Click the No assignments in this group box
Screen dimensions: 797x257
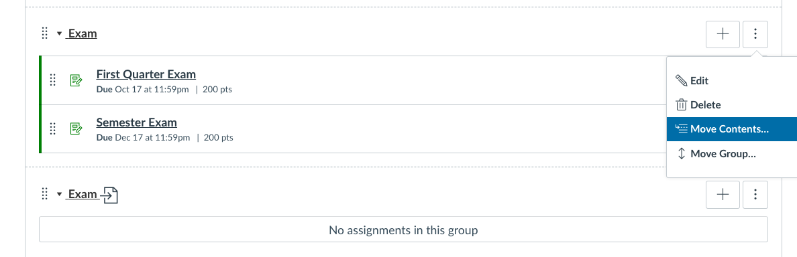[x=404, y=230]
